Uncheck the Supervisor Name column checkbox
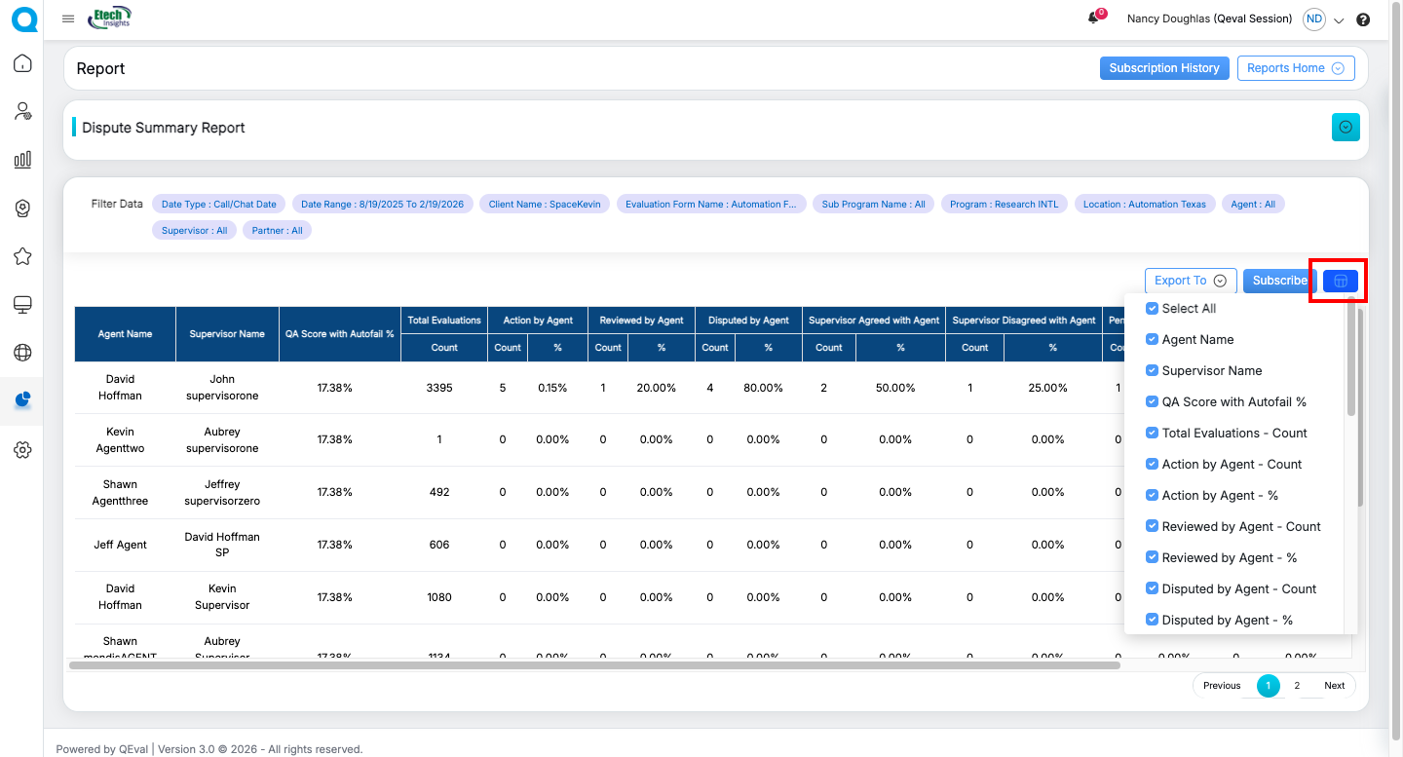The image size is (1403, 757). (1153, 371)
